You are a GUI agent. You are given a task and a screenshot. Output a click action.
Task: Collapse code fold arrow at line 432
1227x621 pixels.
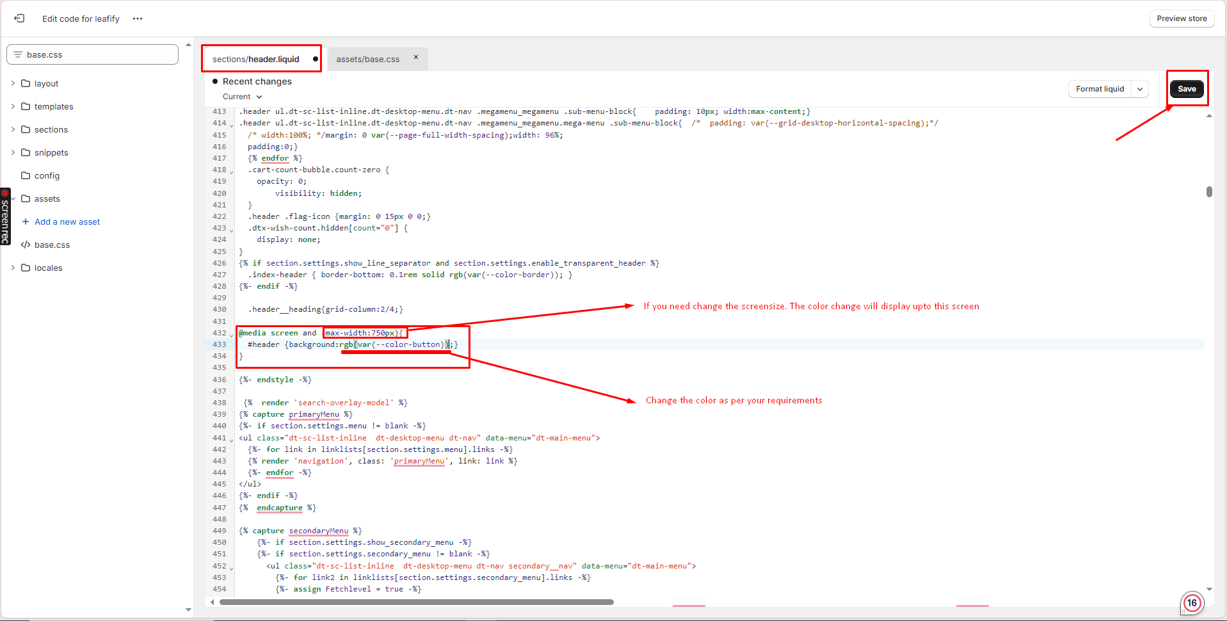[x=232, y=334]
